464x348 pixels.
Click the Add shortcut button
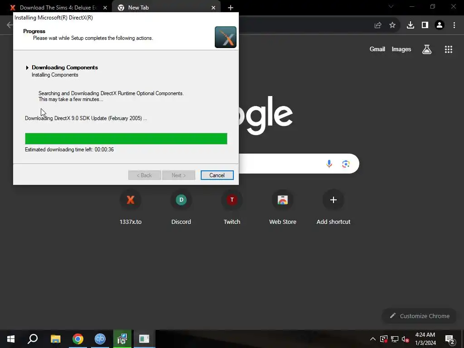click(x=333, y=208)
